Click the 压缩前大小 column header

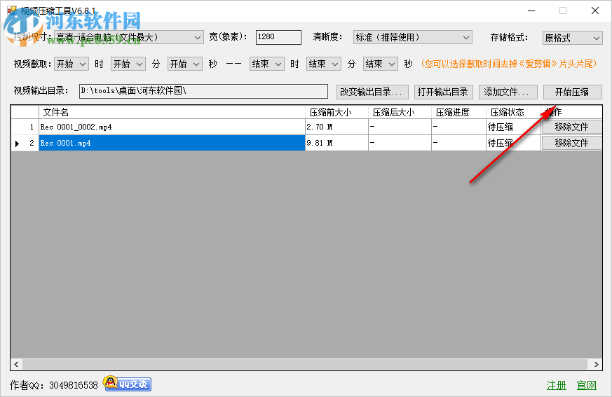tap(336, 112)
